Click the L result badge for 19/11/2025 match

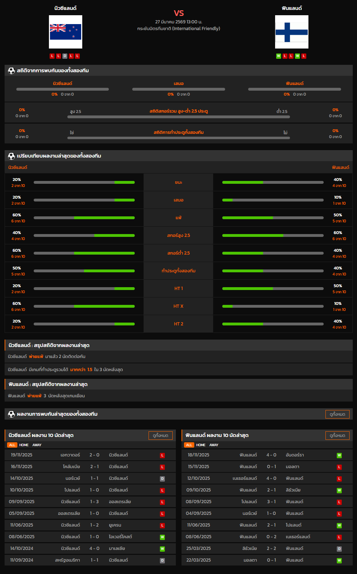pos(162,455)
